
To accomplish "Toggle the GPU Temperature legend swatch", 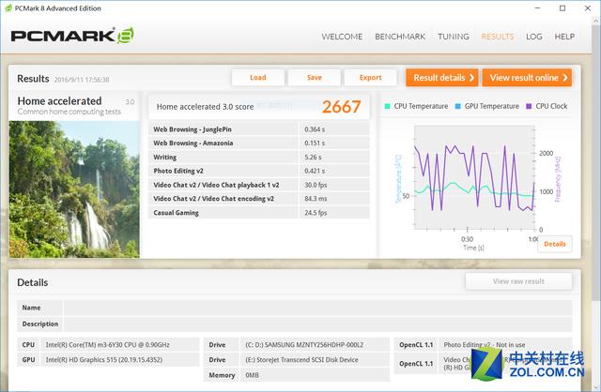I will tap(457, 106).
